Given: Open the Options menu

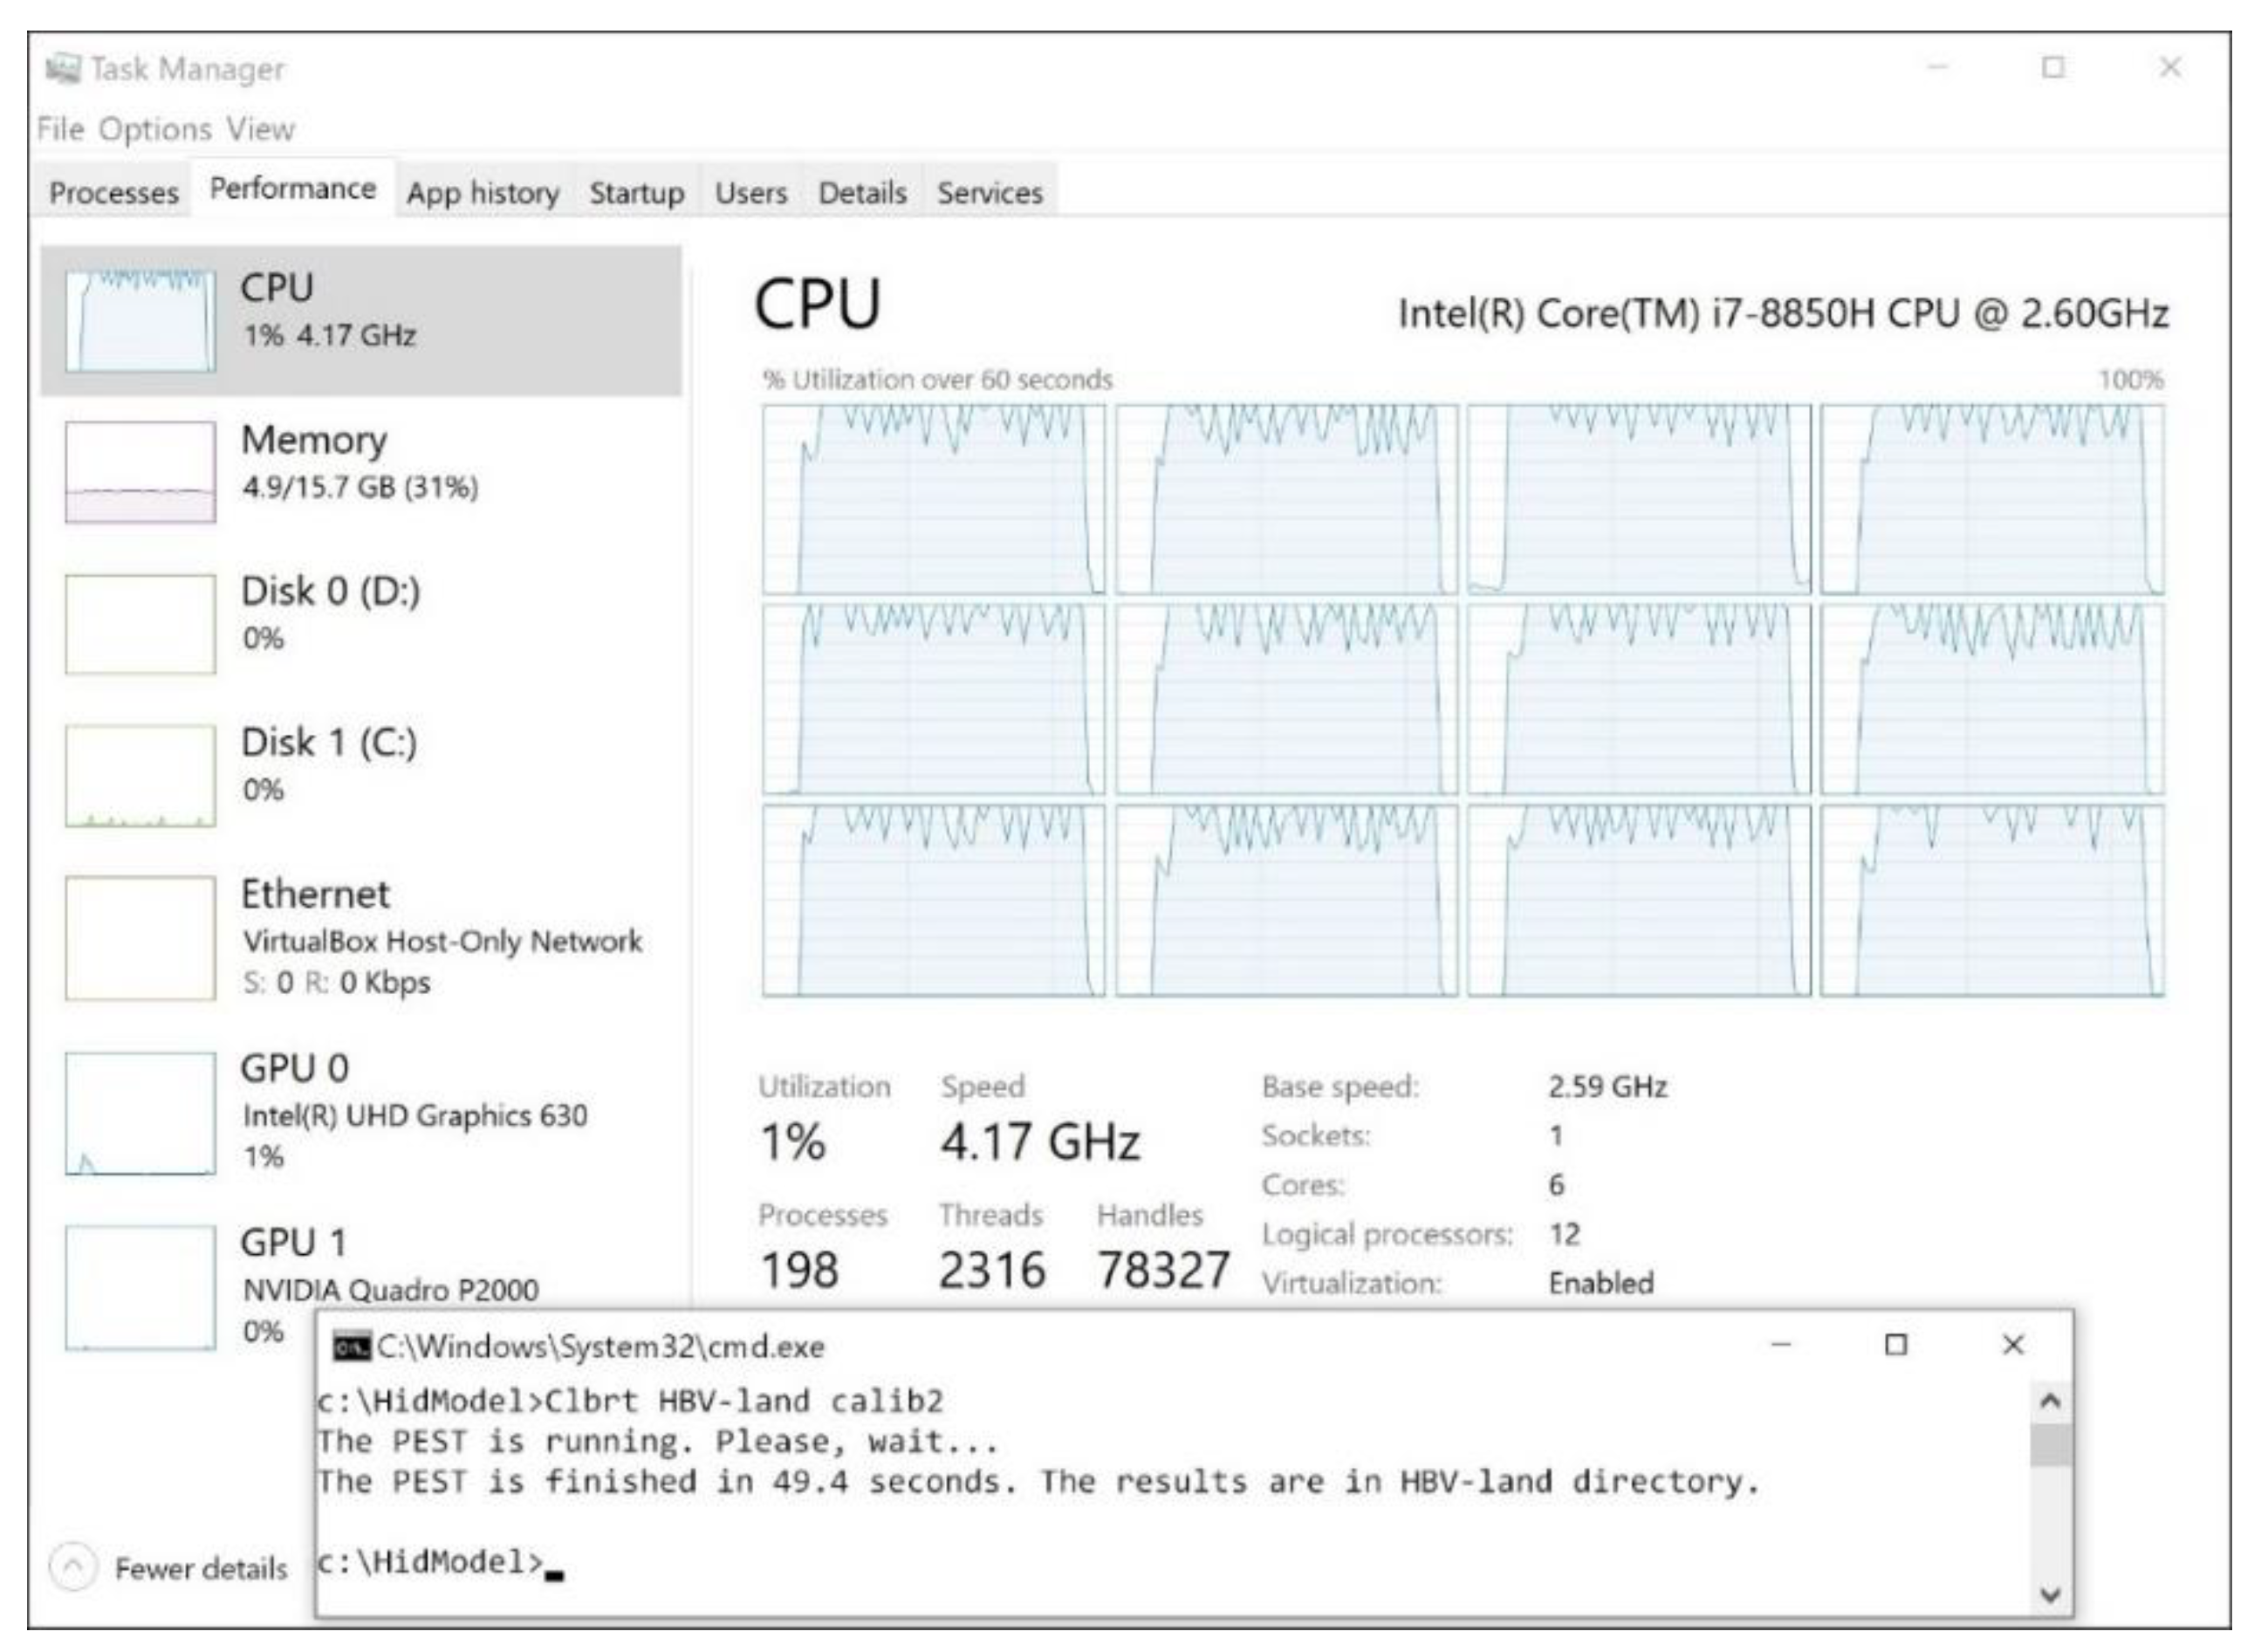Looking at the screenshot, I should pos(157,130).
